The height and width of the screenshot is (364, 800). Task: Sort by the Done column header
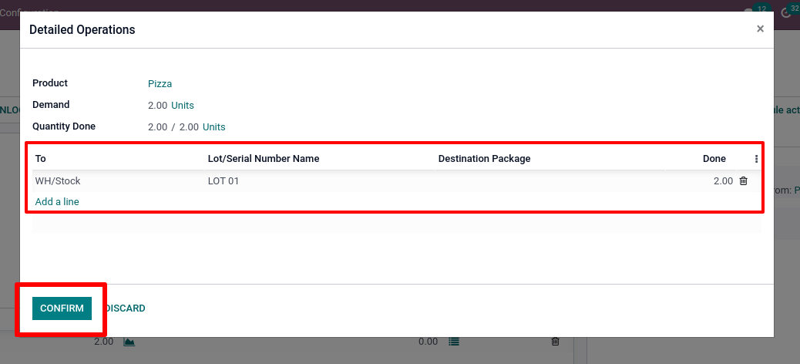click(714, 159)
